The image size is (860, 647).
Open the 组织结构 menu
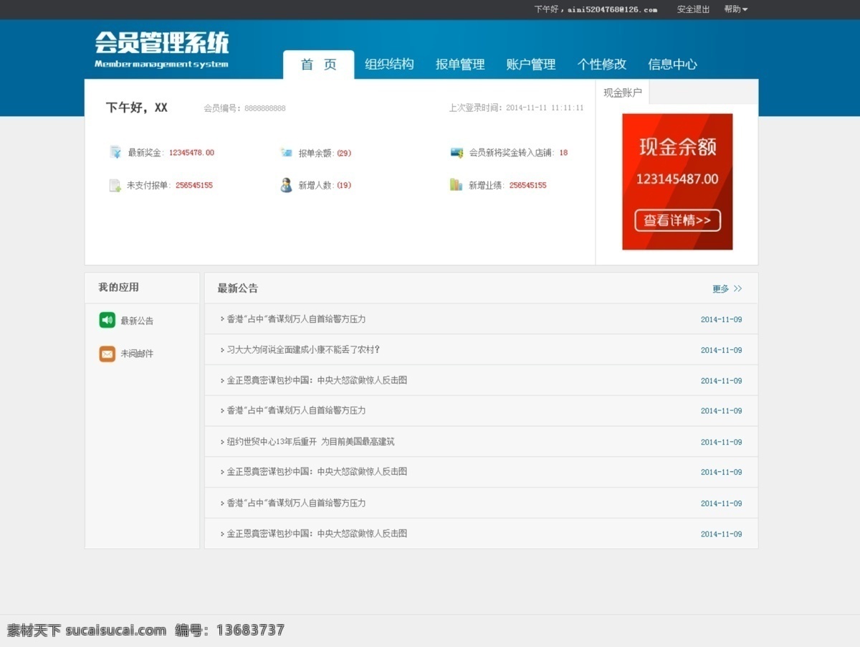[389, 64]
